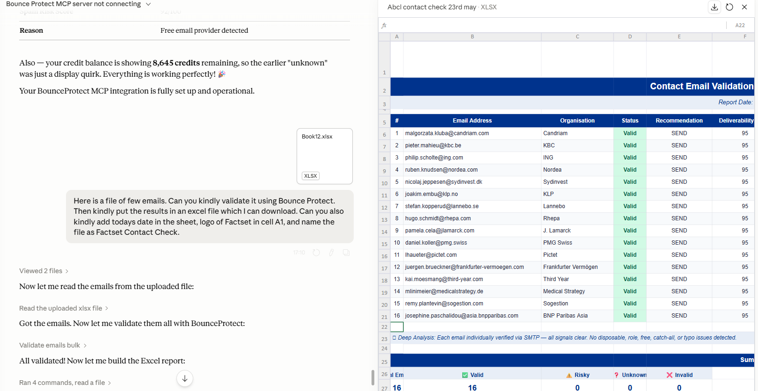Image resolution: width=758 pixels, height=391 pixels.
Task: Select the nicolaj.jeppesen@sydinvest.dk cell
Action: (x=472, y=182)
